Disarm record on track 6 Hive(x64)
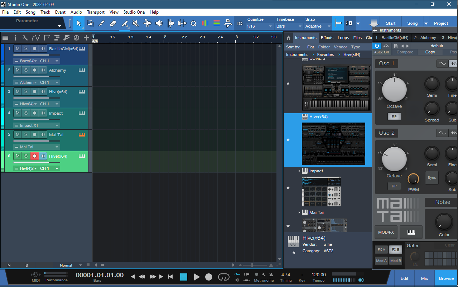458x287 pixels. point(34,156)
